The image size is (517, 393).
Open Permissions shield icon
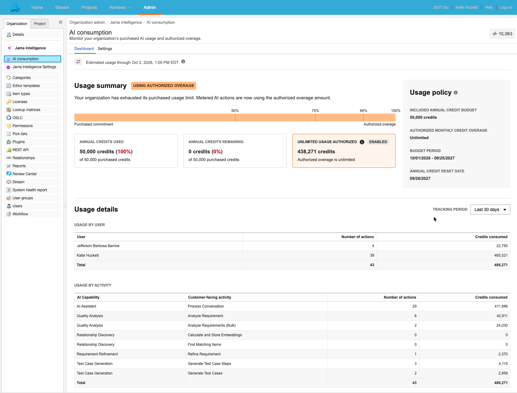[x=9, y=126]
